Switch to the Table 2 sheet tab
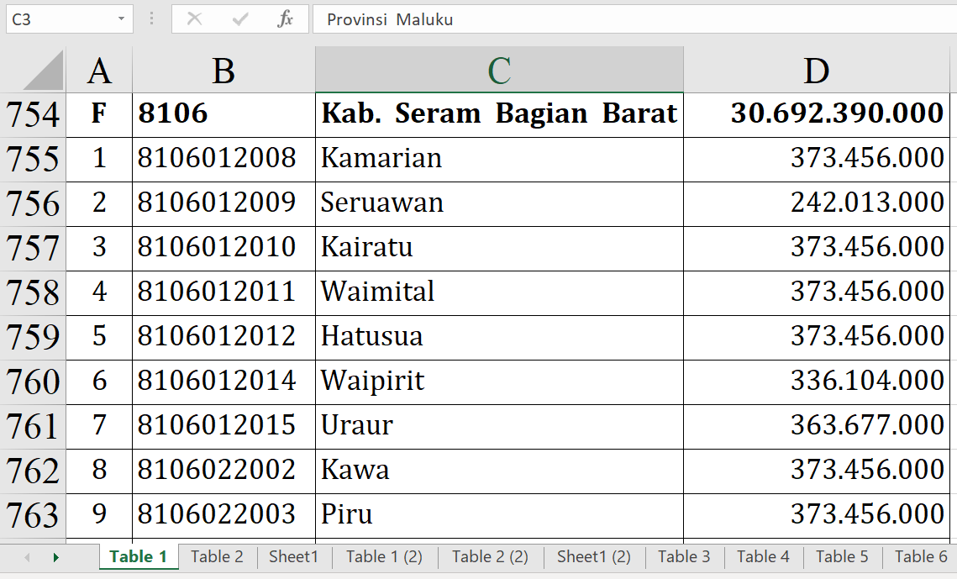Image resolution: width=957 pixels, height=579 pixels. [x=217, y=556]
